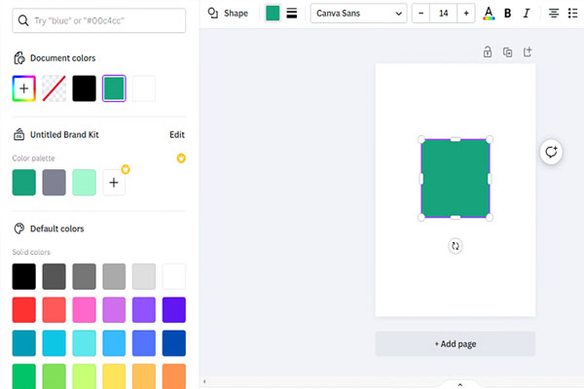Decrease font size with minus button
Image resolution: width=584 pixels, height=389 pixels.
point(421,14)
